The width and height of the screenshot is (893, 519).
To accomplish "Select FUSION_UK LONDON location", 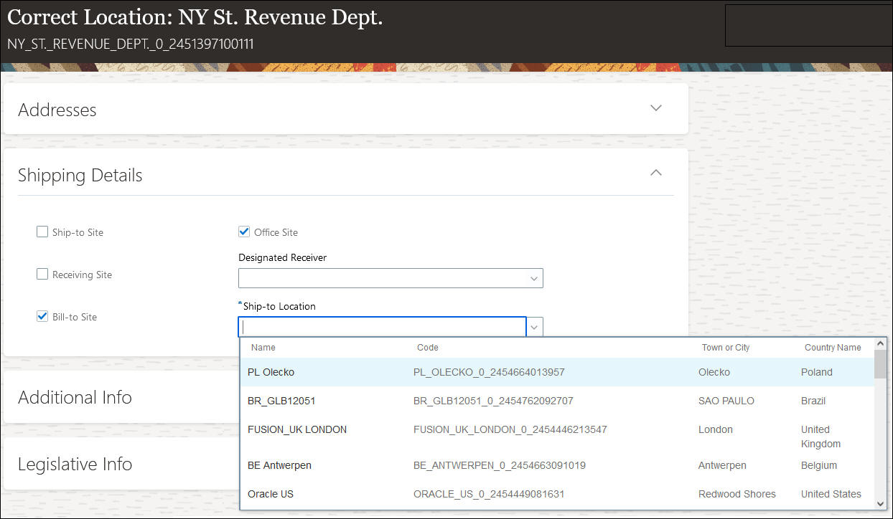I will pos(297,429).
